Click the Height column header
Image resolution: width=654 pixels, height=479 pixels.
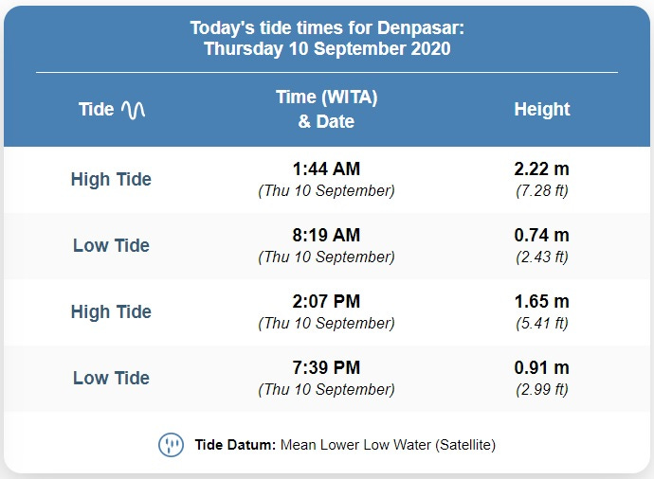542,109
